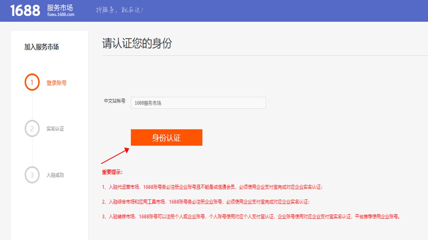This screenshot has height=240, width=428.
Task: Click the 中文站帐号 field label
Action: 115,101
